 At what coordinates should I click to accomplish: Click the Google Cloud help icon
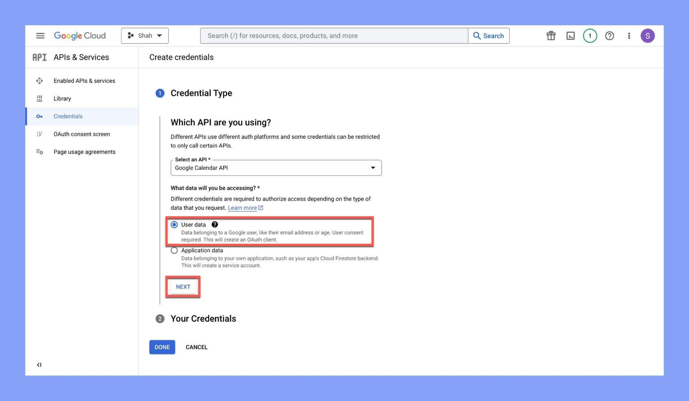pyautogui.click(x=609, y=36)
